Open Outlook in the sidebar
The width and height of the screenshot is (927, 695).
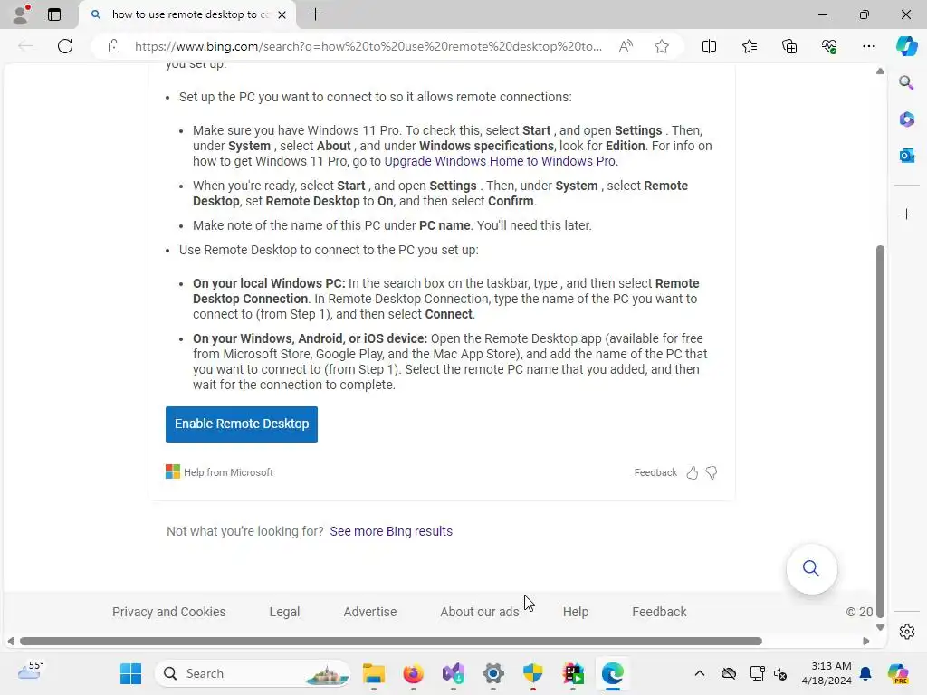coord(906,156)
